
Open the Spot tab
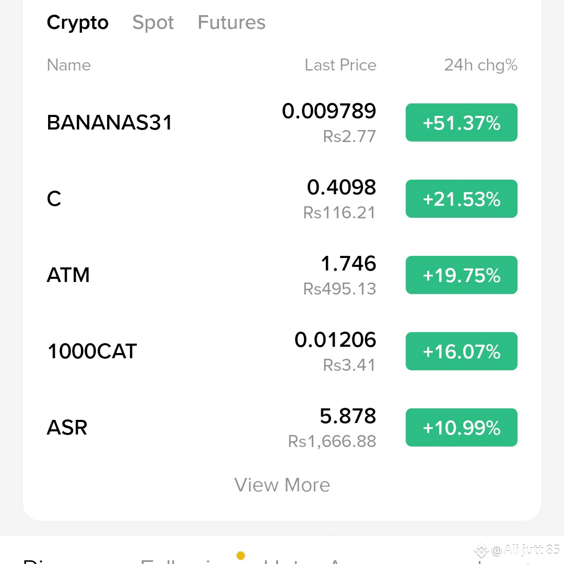(x=153, y=23)
